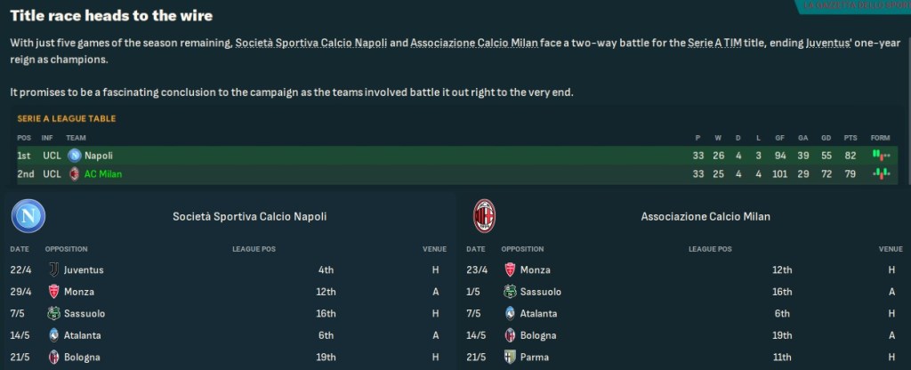Click the Juventus link in the article text
The width and height of the screenshot is (911, 370).
click(818, 44)
